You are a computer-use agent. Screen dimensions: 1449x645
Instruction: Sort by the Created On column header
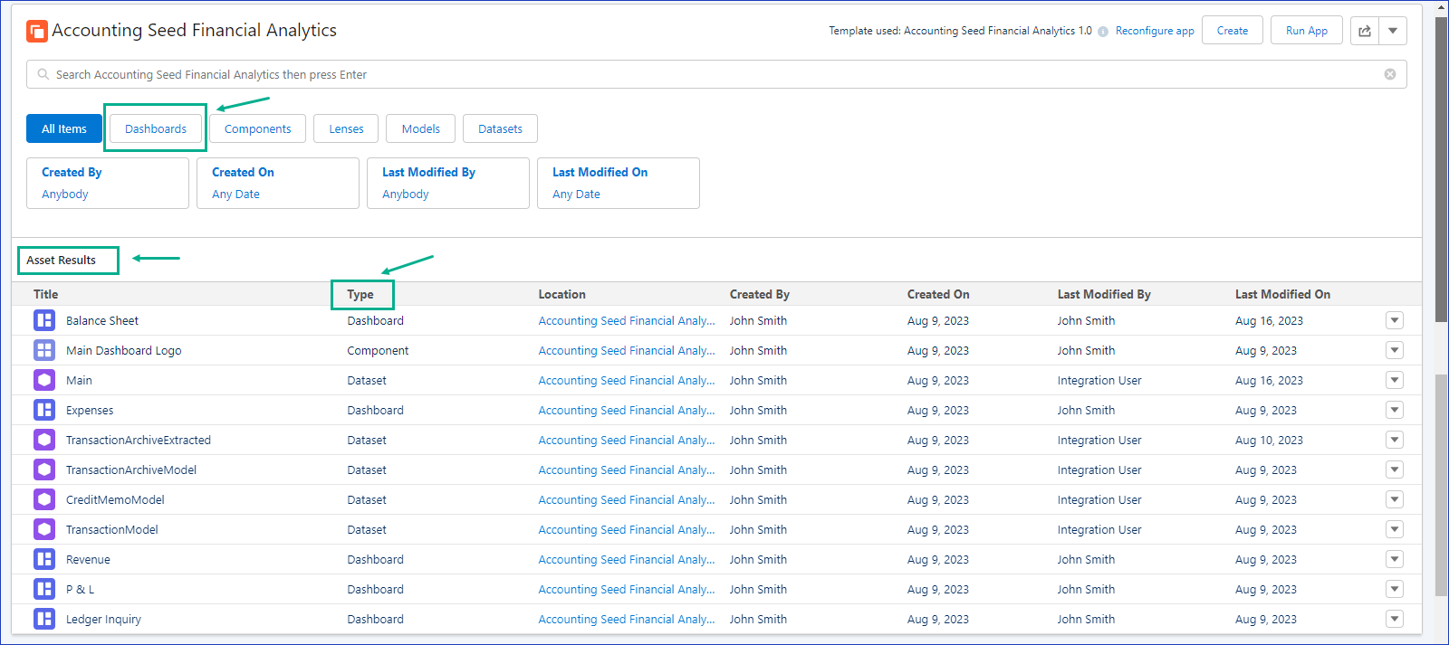point(938,294)
